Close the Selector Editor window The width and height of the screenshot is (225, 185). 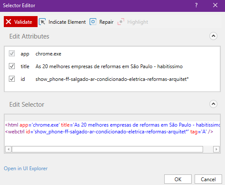tap(215, 6)
